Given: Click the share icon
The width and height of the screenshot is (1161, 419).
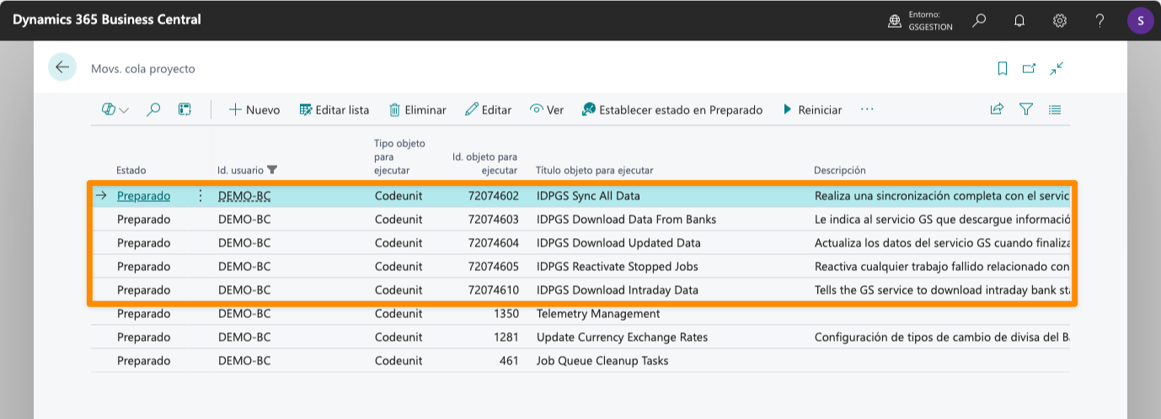Looking at the screenshot, I should [997, 109].
